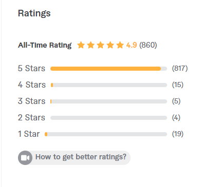Click the (860) total review count
Viewport: 201px width, 187px height.
[148, 45]
